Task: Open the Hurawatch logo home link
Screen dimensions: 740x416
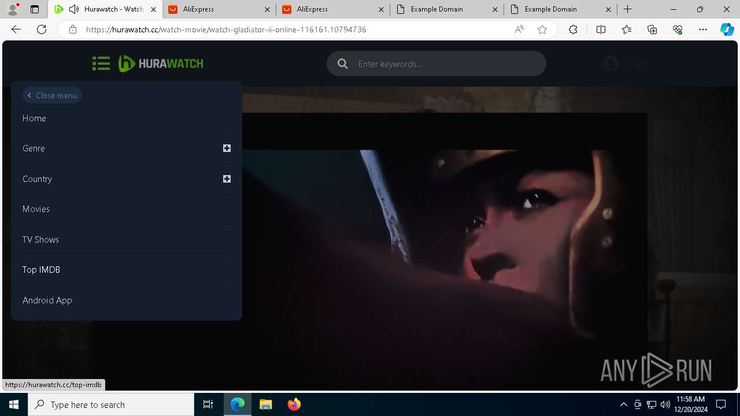Action: (x=161, y=64)
